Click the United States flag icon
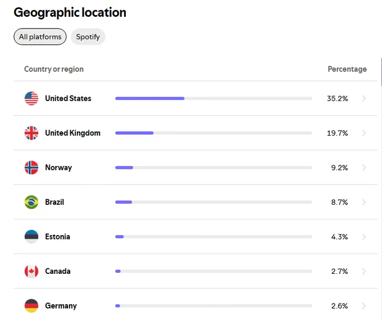The image size is (382, 321). tap(31, 99)
